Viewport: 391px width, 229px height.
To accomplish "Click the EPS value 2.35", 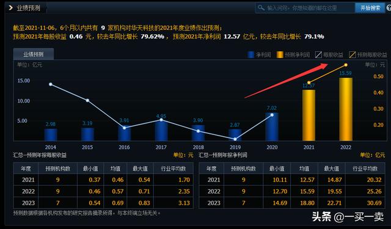I will 184,192.
